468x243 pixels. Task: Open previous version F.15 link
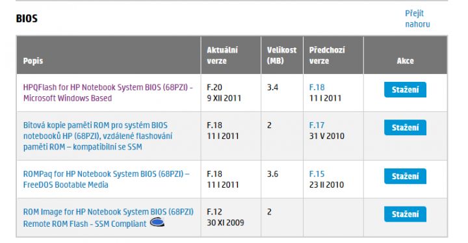coord(317,173)
